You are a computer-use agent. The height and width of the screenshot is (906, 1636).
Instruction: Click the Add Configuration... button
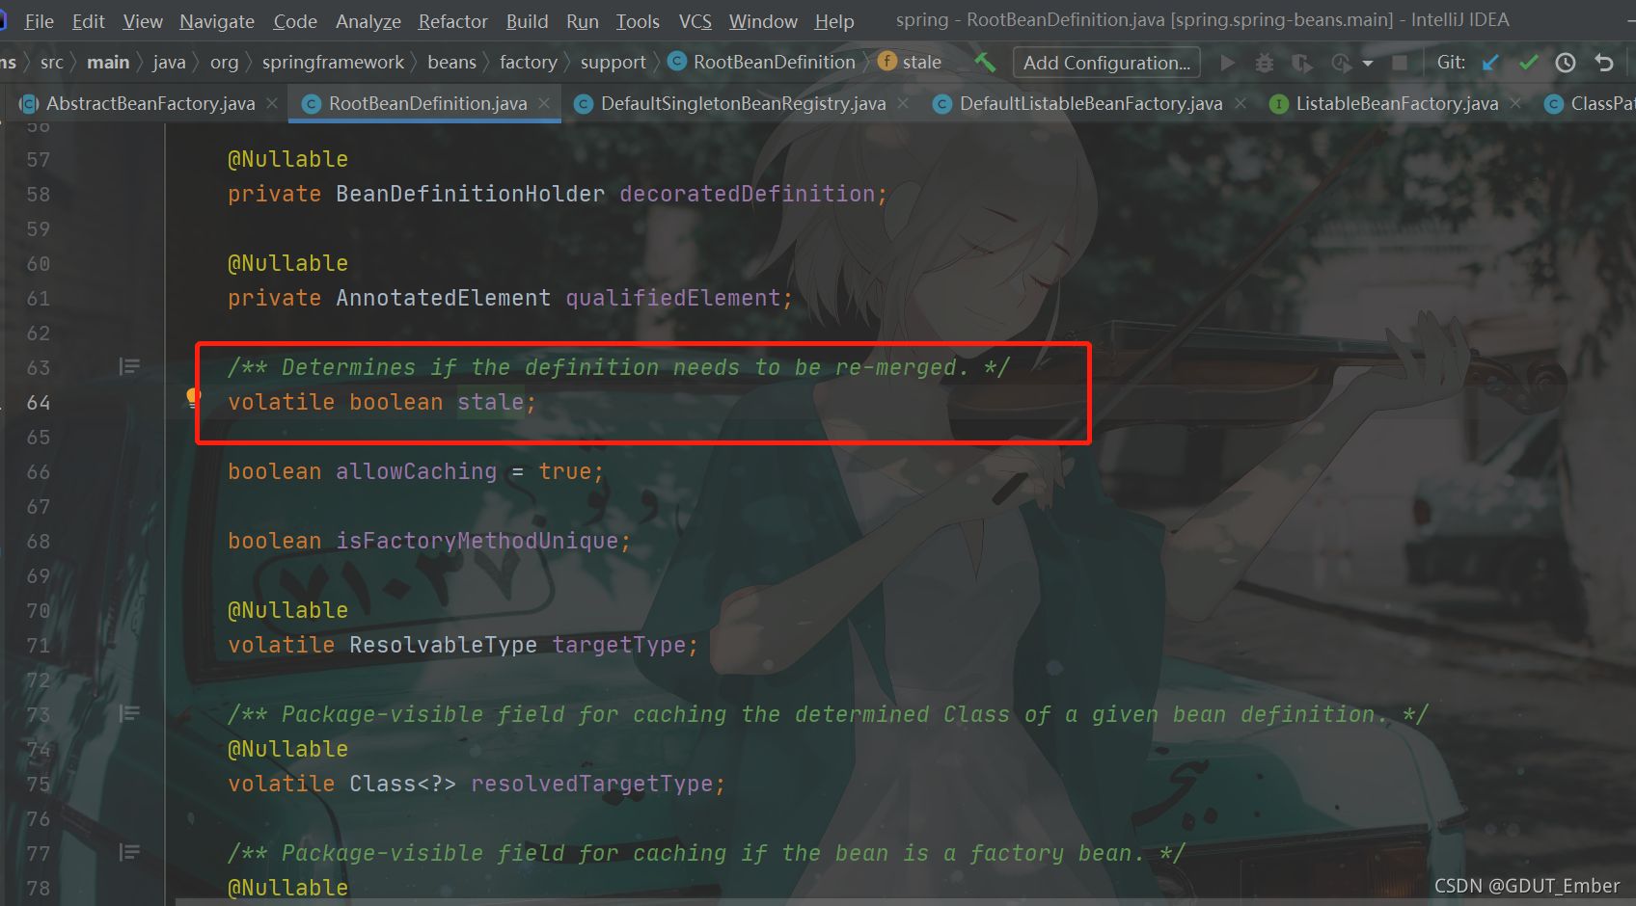point(1106,63)
